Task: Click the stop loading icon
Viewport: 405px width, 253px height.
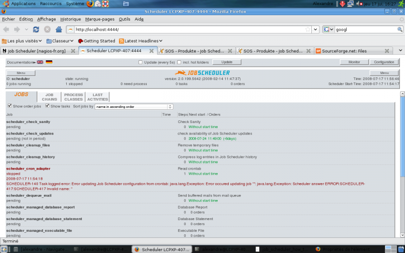Action: (x=47, y=29)
